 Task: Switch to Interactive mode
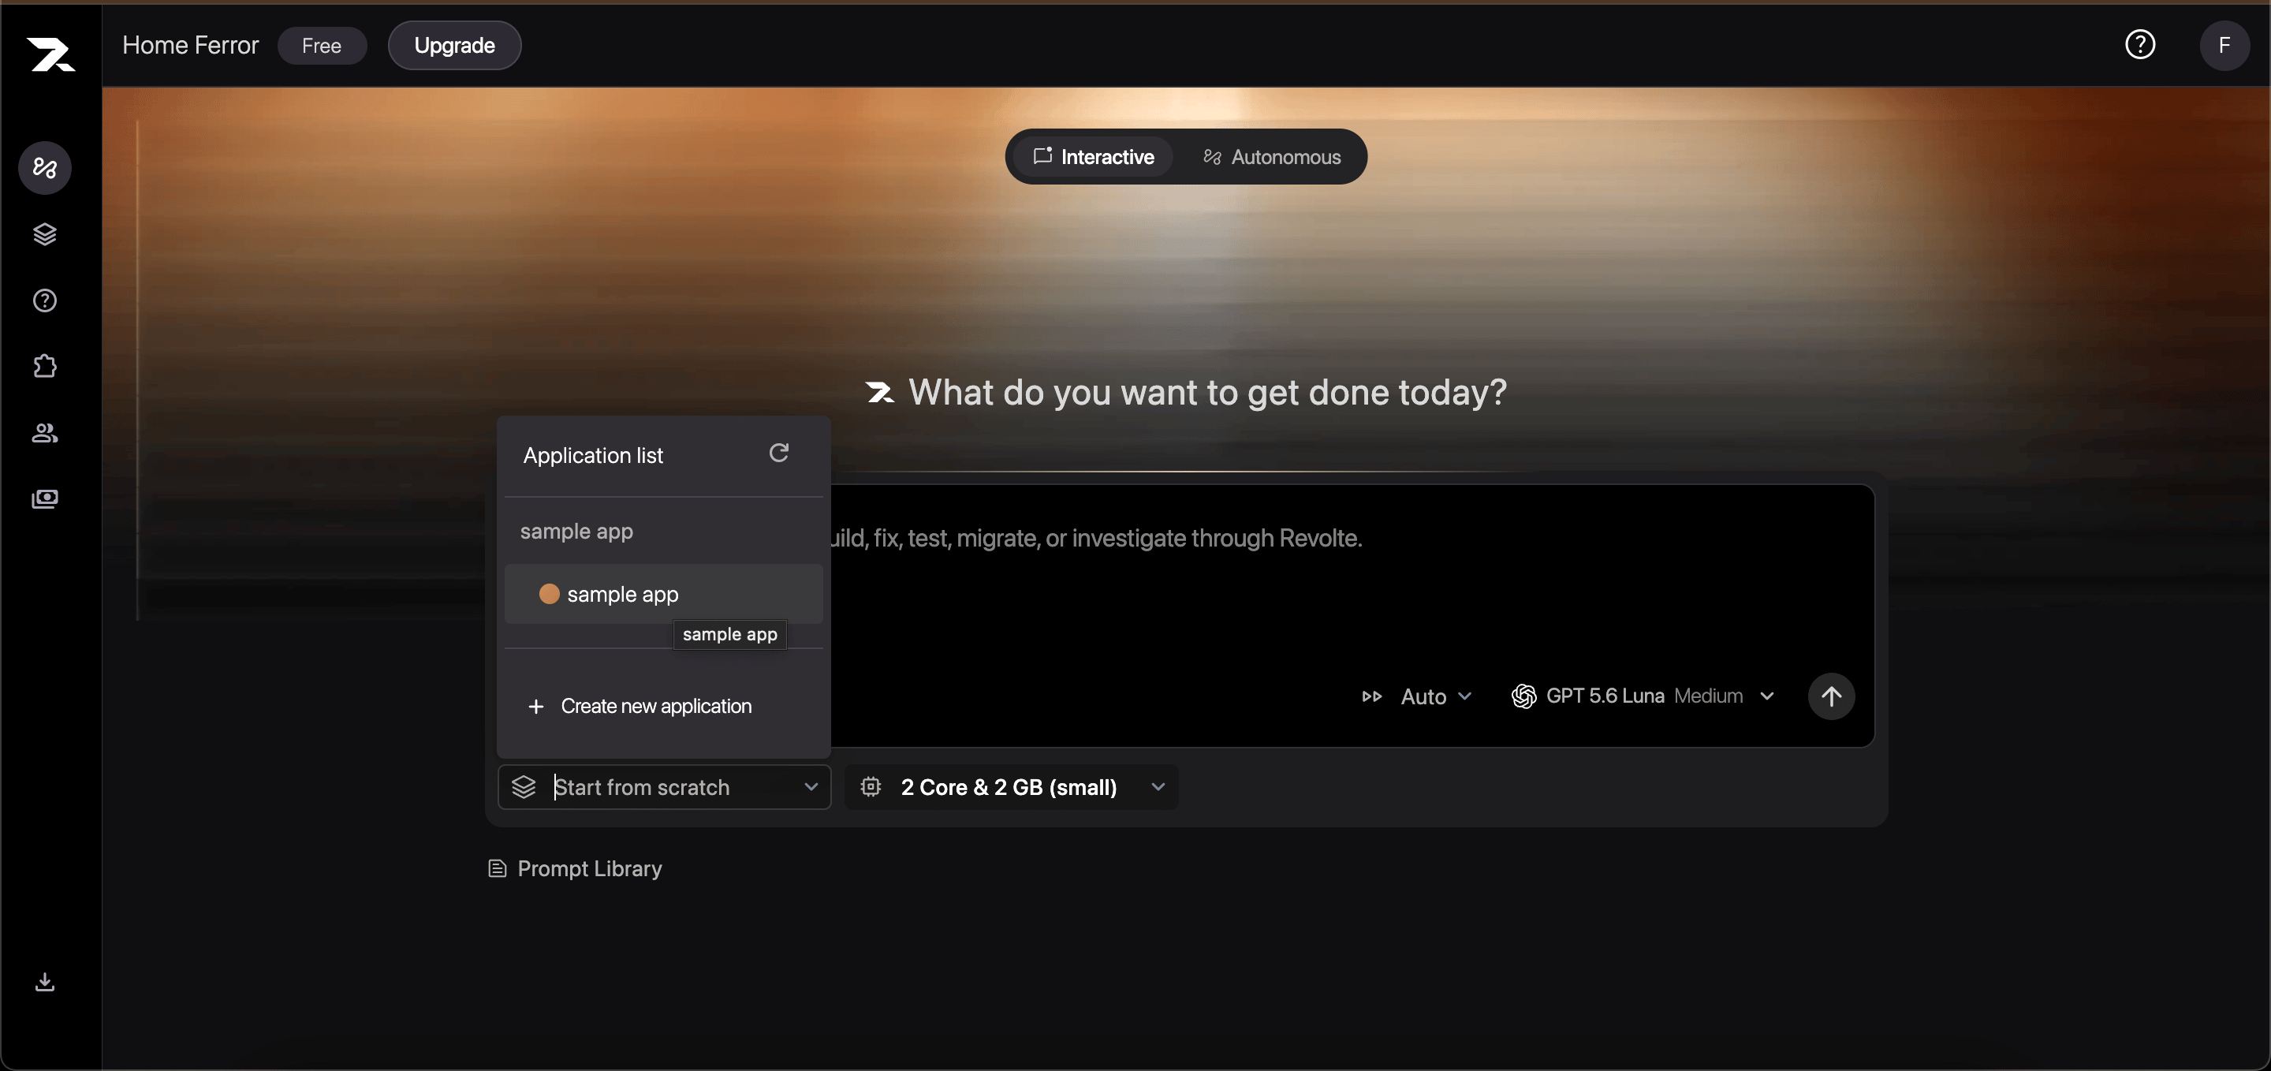point(1092,157)
